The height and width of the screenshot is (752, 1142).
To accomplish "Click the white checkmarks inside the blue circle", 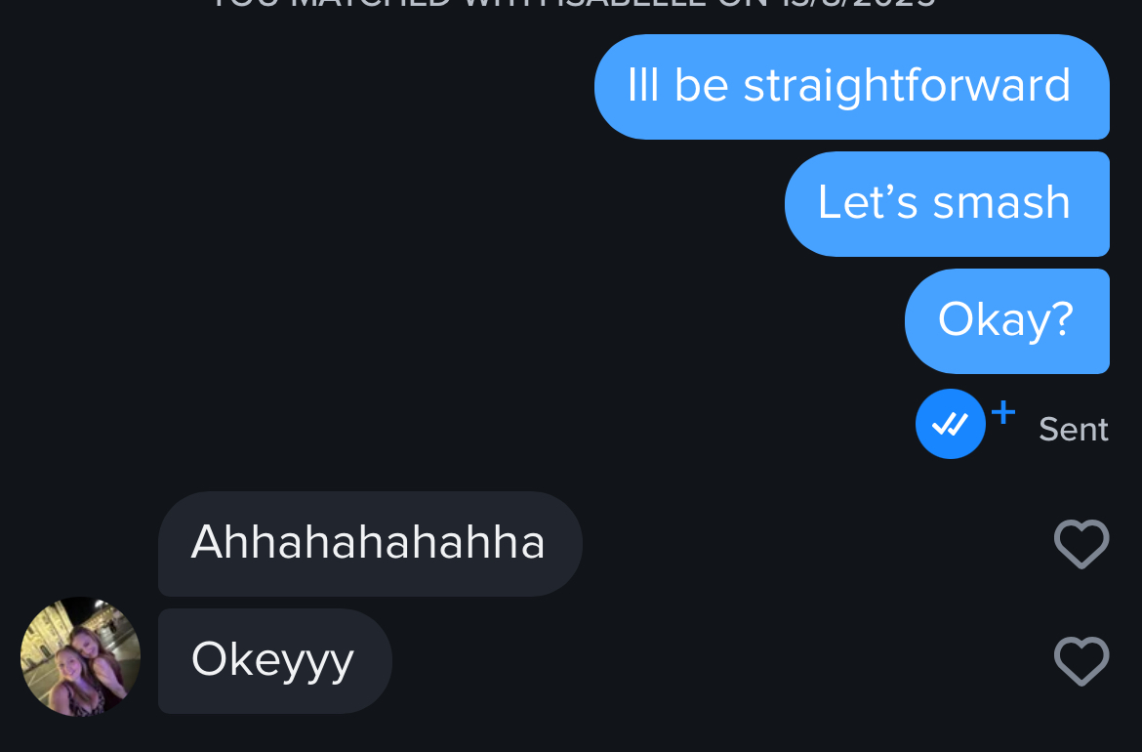I will [x=951, y=423].
